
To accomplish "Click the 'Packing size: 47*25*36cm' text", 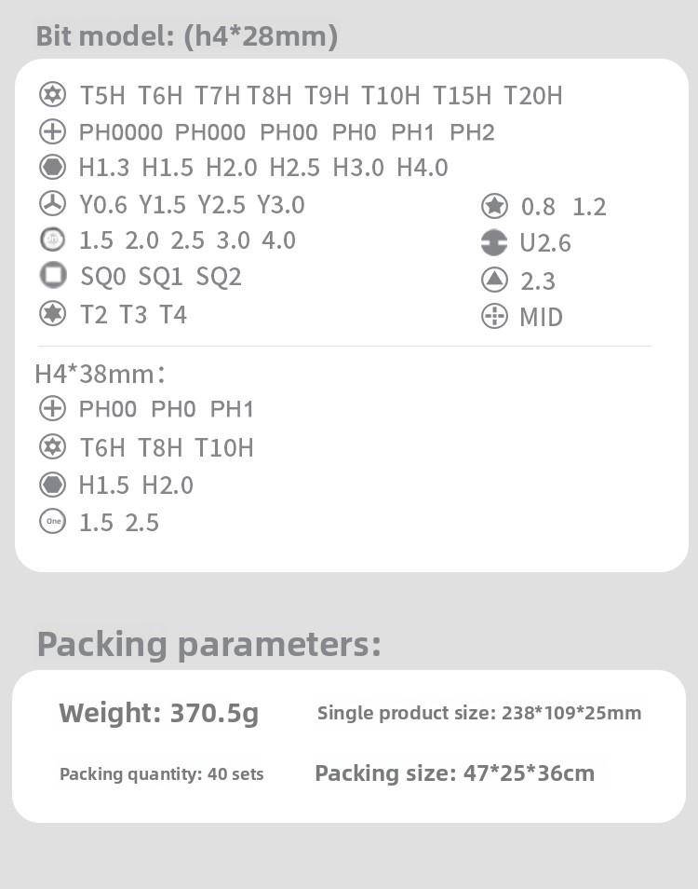I will pyautogui.click(x=454, y=773).
